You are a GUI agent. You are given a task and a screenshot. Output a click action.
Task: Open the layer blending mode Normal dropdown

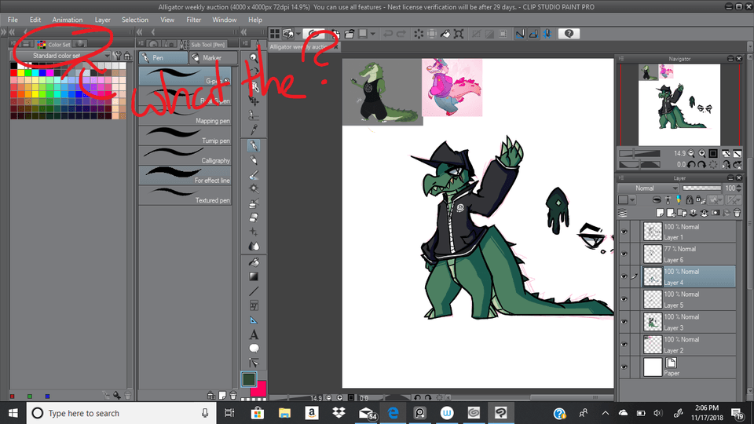point(647,188)
